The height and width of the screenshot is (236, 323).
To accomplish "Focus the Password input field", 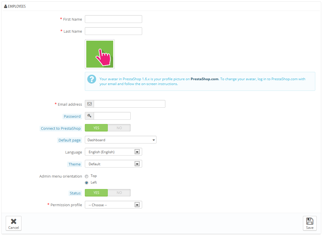I will 112,116.
